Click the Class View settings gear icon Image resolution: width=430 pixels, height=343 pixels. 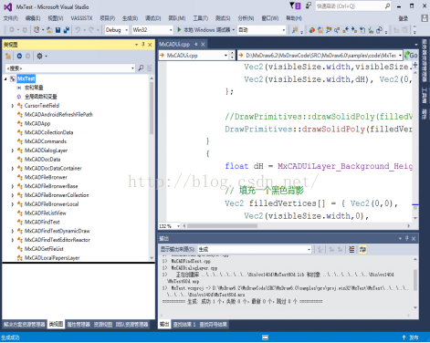(39, 56)
